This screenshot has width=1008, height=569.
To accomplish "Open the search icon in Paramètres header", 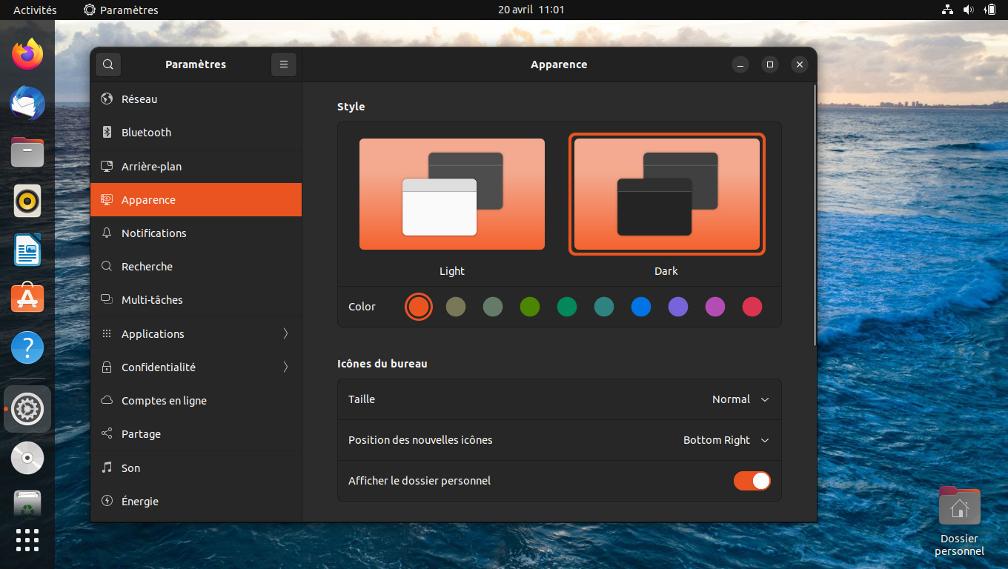I will tap(108, 64).
